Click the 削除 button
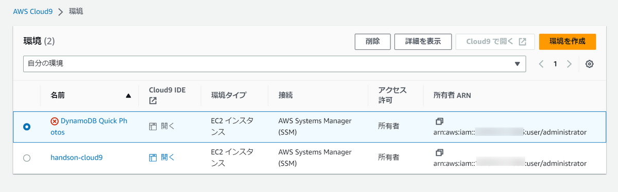The width and height of the screenshot is (618, 192). pyautogui.click(x=372, y=42)
